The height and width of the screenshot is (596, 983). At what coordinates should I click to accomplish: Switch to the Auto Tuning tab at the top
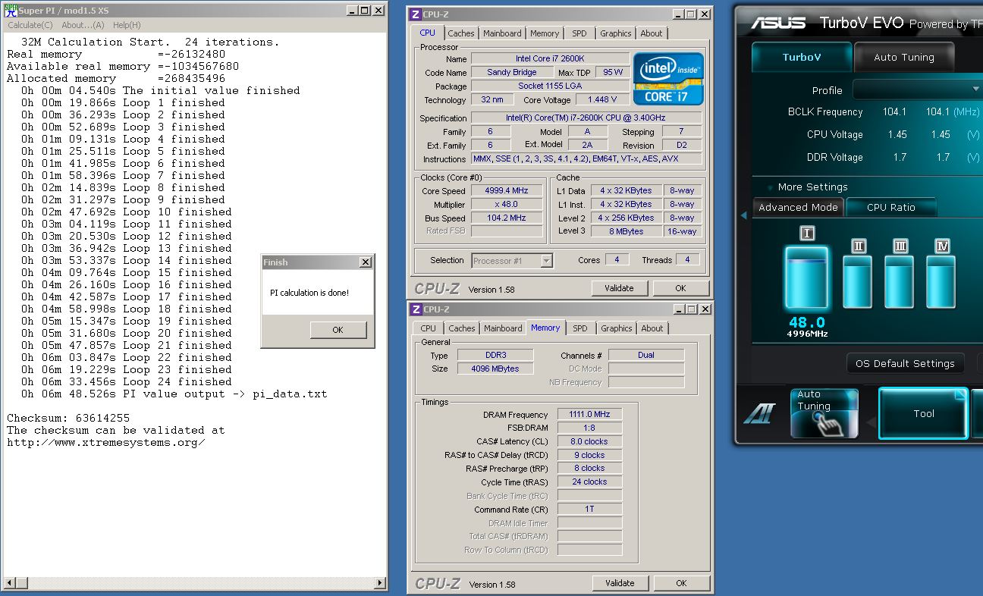pyautogui.click(x=904, y=57)
